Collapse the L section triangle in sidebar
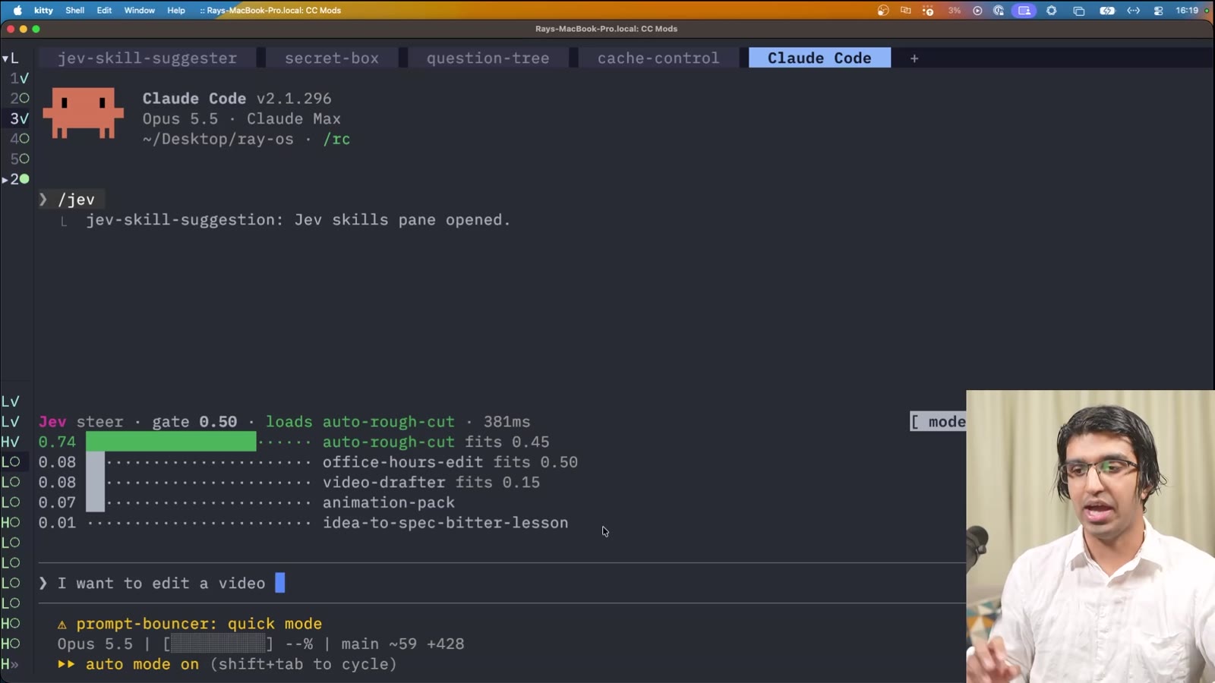The image size is (1215, 683). (x=5, y=58)
